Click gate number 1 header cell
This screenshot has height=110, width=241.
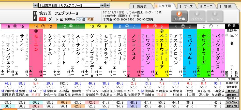(218, 26)
